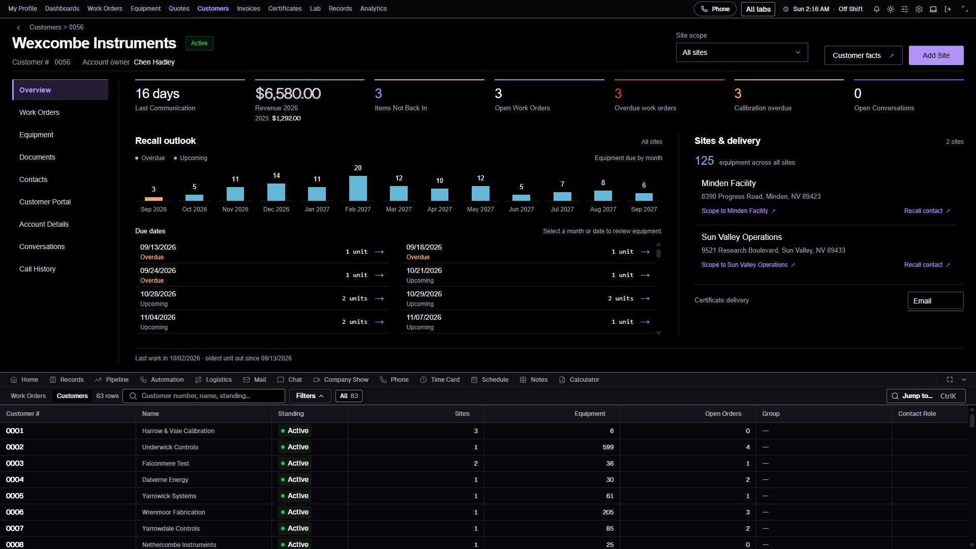Viewport: 976px width, 549px height.
Task: Go back using the breadcrumb chevron
Action: (x=18, y=27)
